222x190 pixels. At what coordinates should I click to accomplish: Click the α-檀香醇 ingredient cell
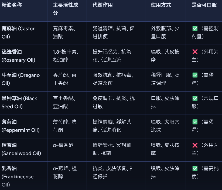tap(63, 145)
